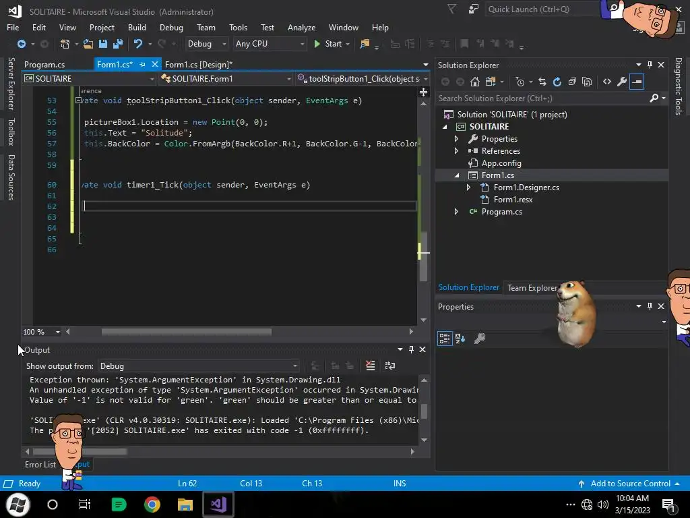
Task: Click the Navigate Backward arrow in toolbar
Action: coord(21,44)
